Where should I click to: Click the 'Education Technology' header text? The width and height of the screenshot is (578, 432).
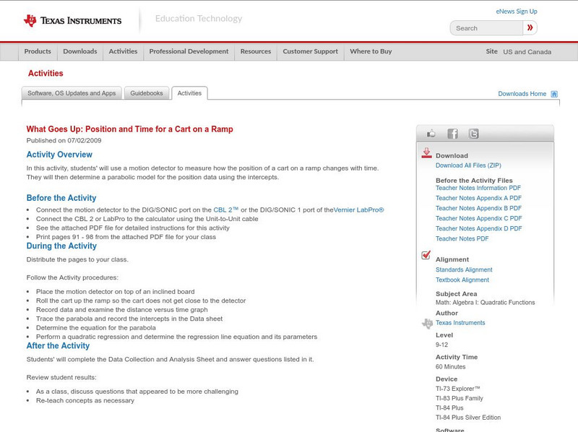click(x=199, y=19)
